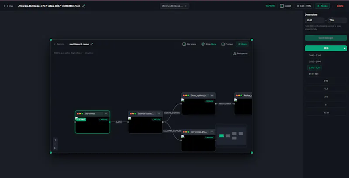349x178 pixels.
Task: Open the three-dot menu on the /my-demos node
Action: point(106,114)
